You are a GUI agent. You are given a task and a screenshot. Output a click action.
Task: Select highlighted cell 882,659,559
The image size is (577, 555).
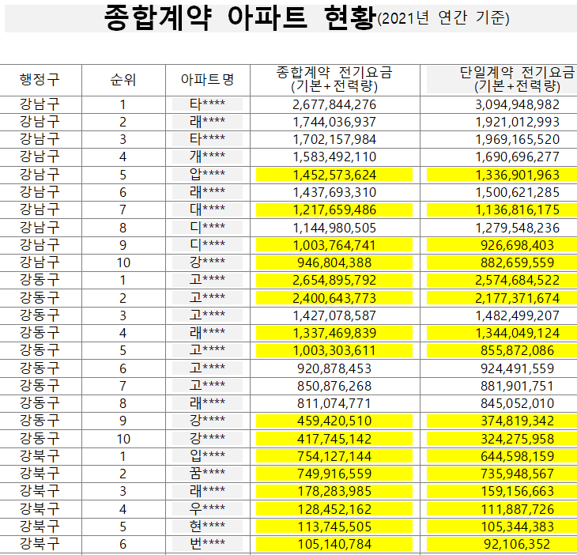502,262
